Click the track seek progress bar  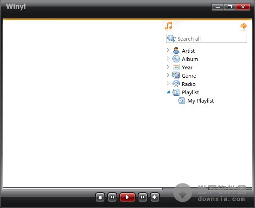pyautogui.click(x=83, y=189)
